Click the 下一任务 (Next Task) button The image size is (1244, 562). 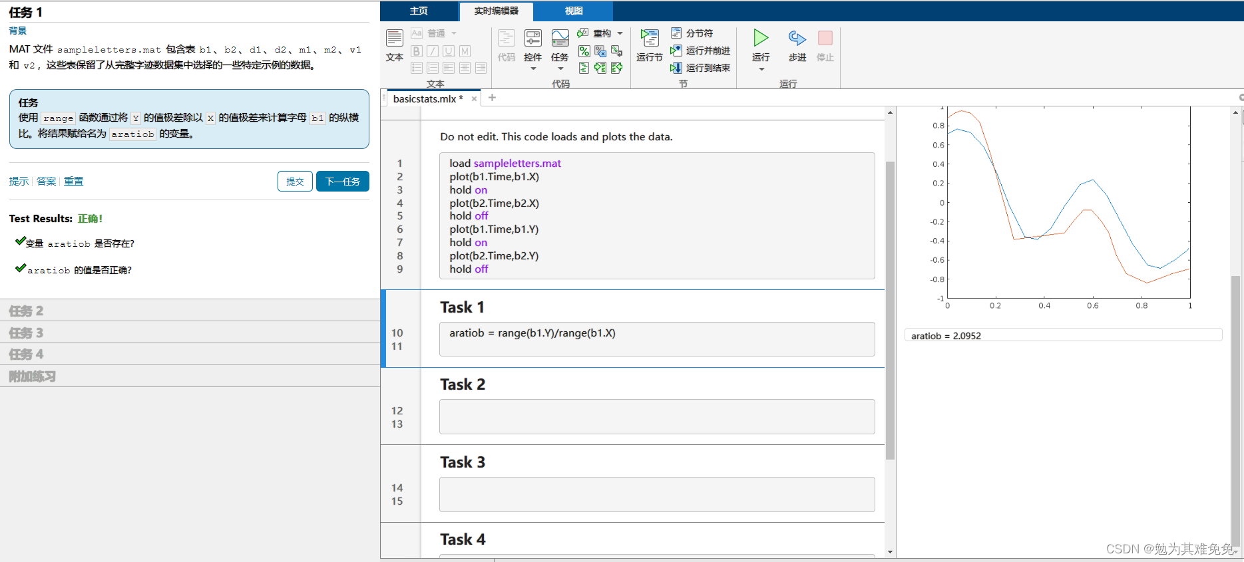point(343,182)
